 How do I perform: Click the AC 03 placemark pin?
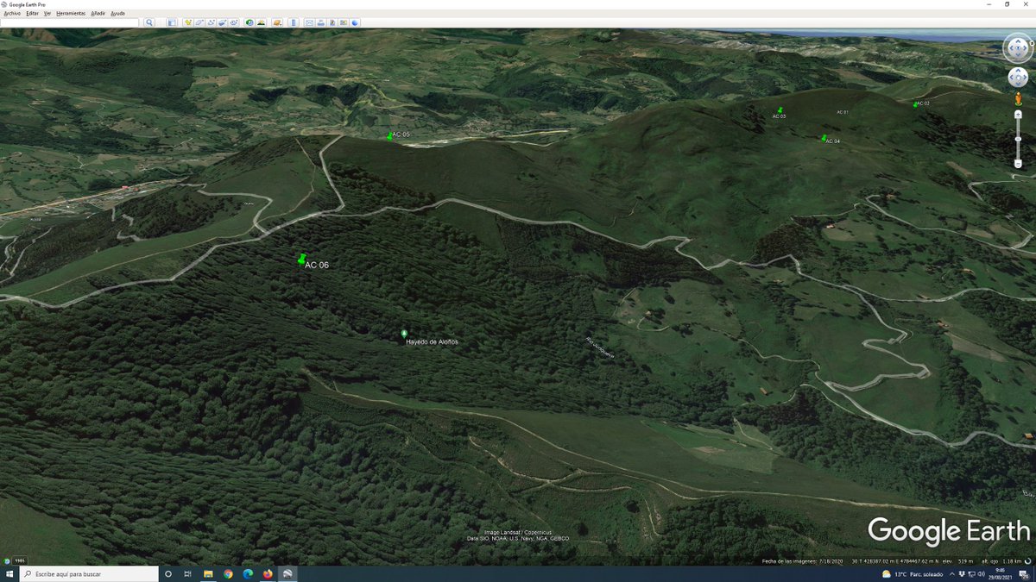click(x=780, y=110)
